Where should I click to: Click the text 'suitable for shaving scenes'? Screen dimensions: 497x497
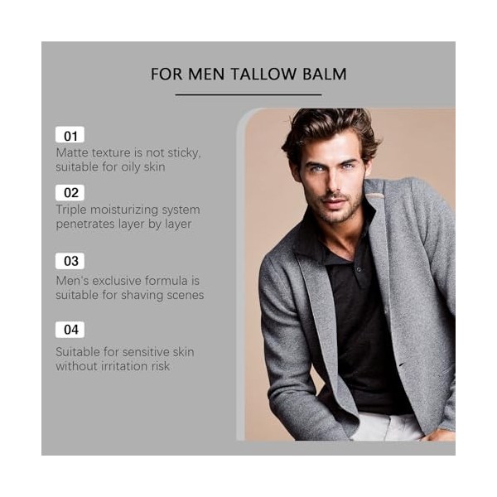coord(130,295)
